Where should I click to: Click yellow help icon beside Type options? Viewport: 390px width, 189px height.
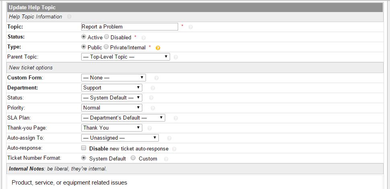pyautogui.click(x=158, y=48)
